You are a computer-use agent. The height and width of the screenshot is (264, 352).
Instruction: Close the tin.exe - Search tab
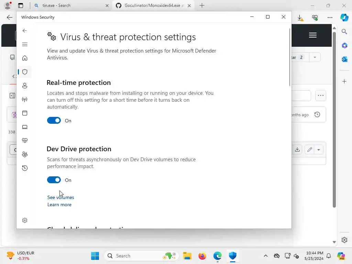pos(107,5)
